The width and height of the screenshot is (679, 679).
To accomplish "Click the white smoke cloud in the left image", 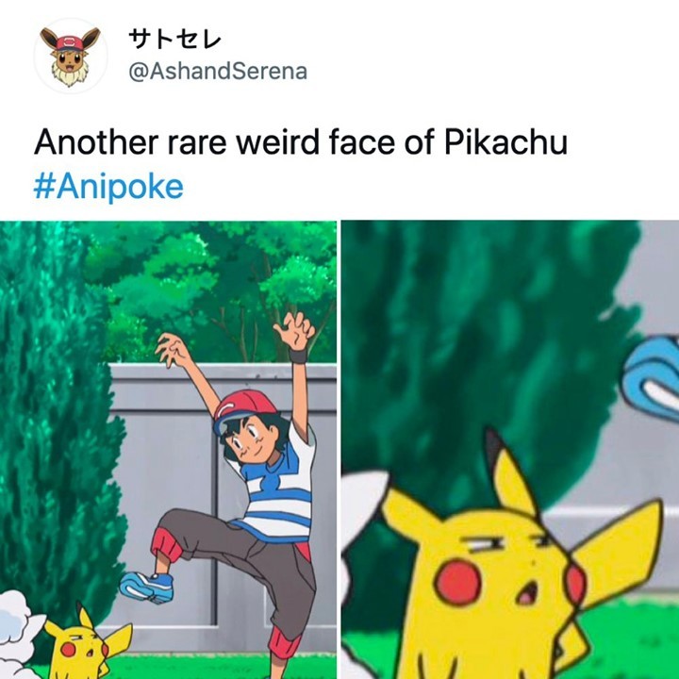I will coord(18,628).
